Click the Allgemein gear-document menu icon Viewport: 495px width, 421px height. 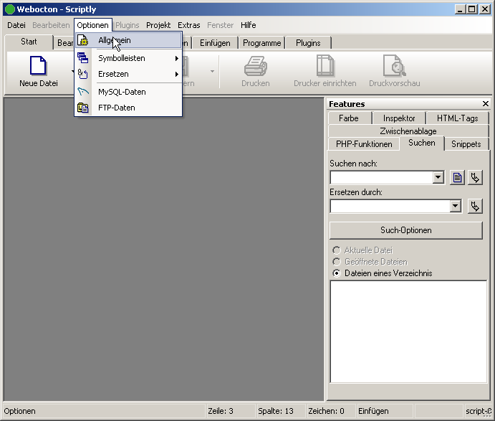click(x=82, y=40)
